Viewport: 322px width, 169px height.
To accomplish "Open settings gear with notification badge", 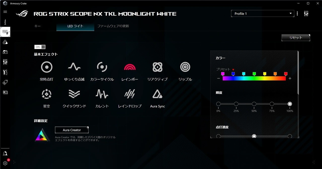I will 5,163.
